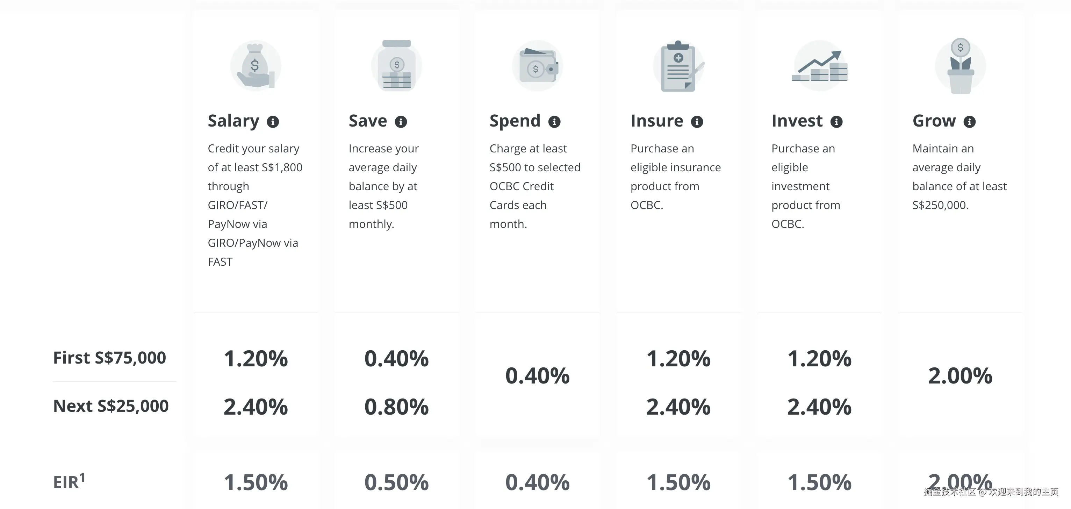Select the Spend wallet icon
Screen dimensions: 1071x509
538,66
